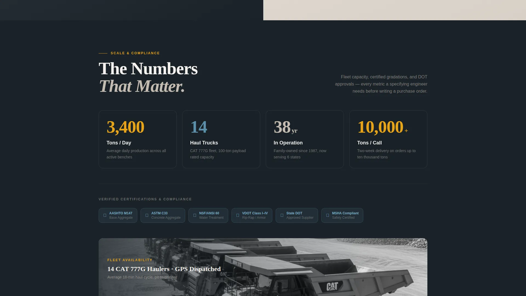Click the Tons / Day card title
526x296 pixels.
pyautogui.click(x=119, y=143)
